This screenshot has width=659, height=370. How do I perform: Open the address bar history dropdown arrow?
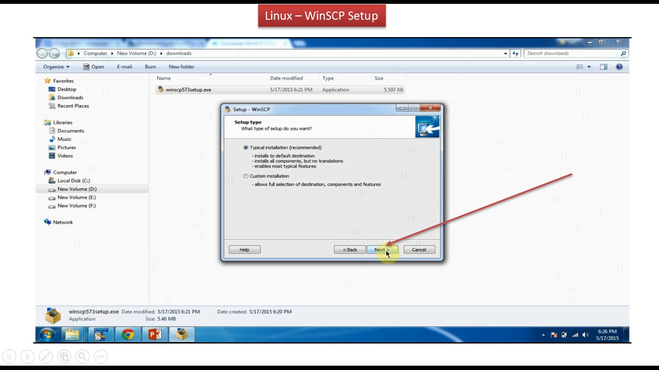point(506,53)
